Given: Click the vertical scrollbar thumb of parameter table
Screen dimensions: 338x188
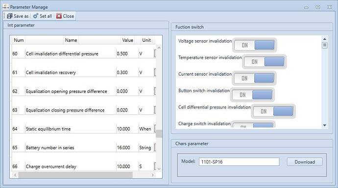Looking at the screenshot, I should (159, 134).
